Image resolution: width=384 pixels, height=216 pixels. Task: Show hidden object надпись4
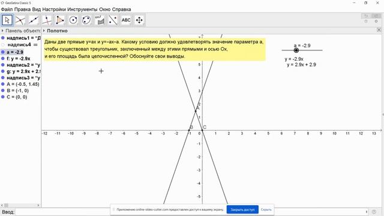tap(2, 45)
